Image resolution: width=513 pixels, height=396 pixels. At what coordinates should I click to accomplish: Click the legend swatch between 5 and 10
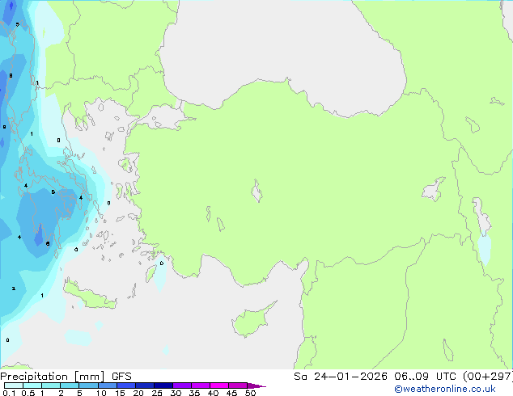point(88,385)
